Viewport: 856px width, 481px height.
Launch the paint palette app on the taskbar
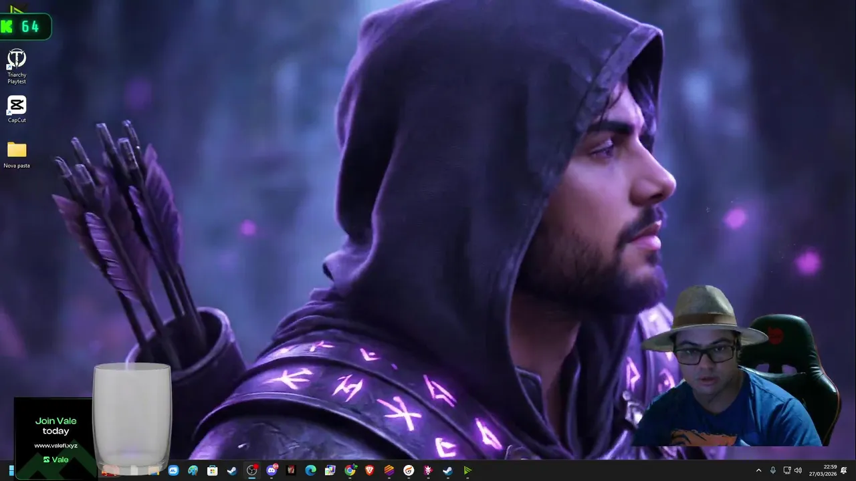tap(193, 470)
